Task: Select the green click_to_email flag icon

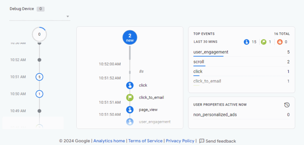Action: pyautogui.click(x=130, y=97)
